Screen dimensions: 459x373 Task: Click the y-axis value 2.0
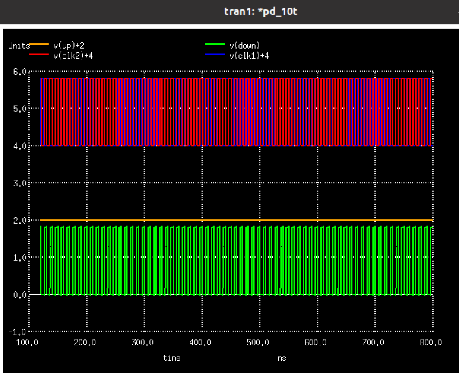pos(20,220)
